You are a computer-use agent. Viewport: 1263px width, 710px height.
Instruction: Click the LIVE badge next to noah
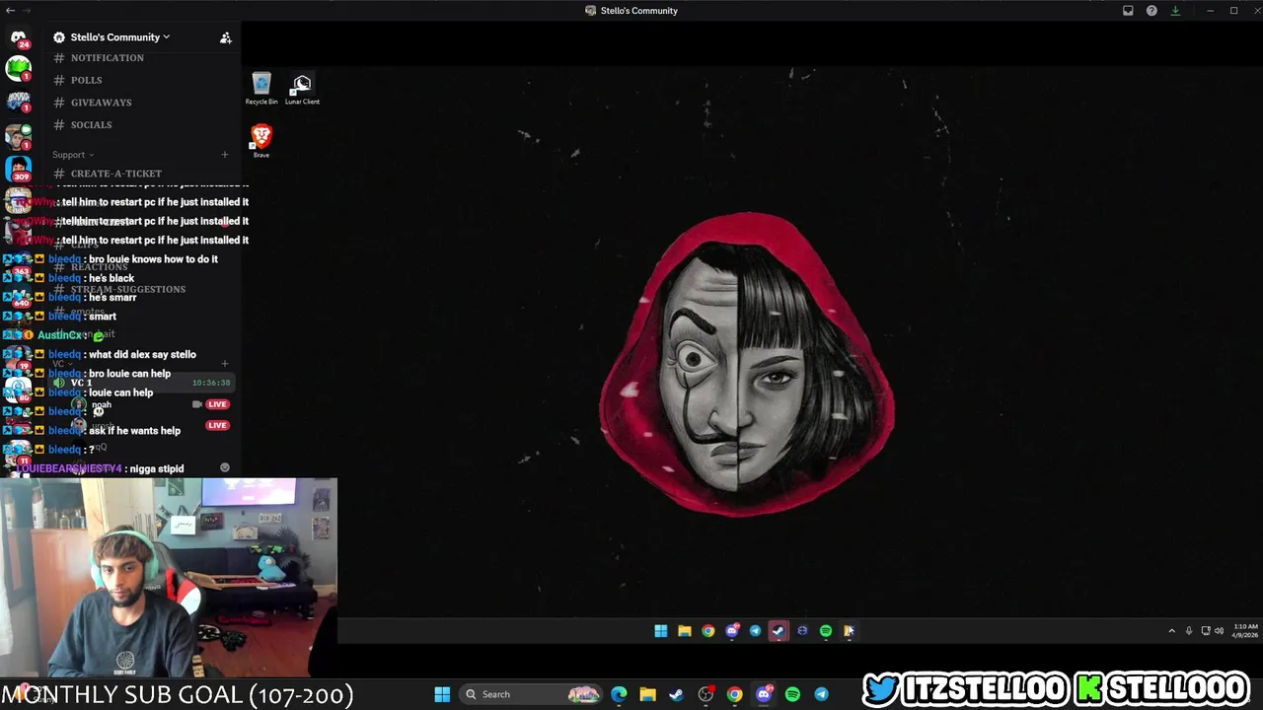pos(218,404)
